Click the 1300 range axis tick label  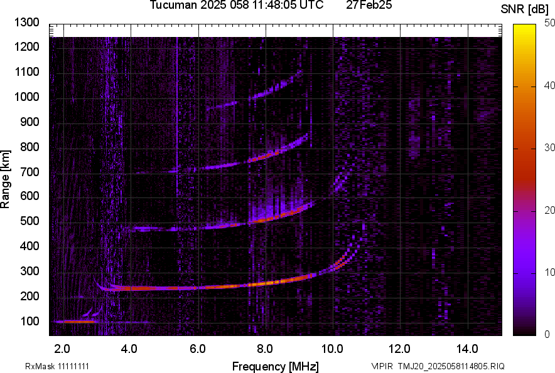28,23
